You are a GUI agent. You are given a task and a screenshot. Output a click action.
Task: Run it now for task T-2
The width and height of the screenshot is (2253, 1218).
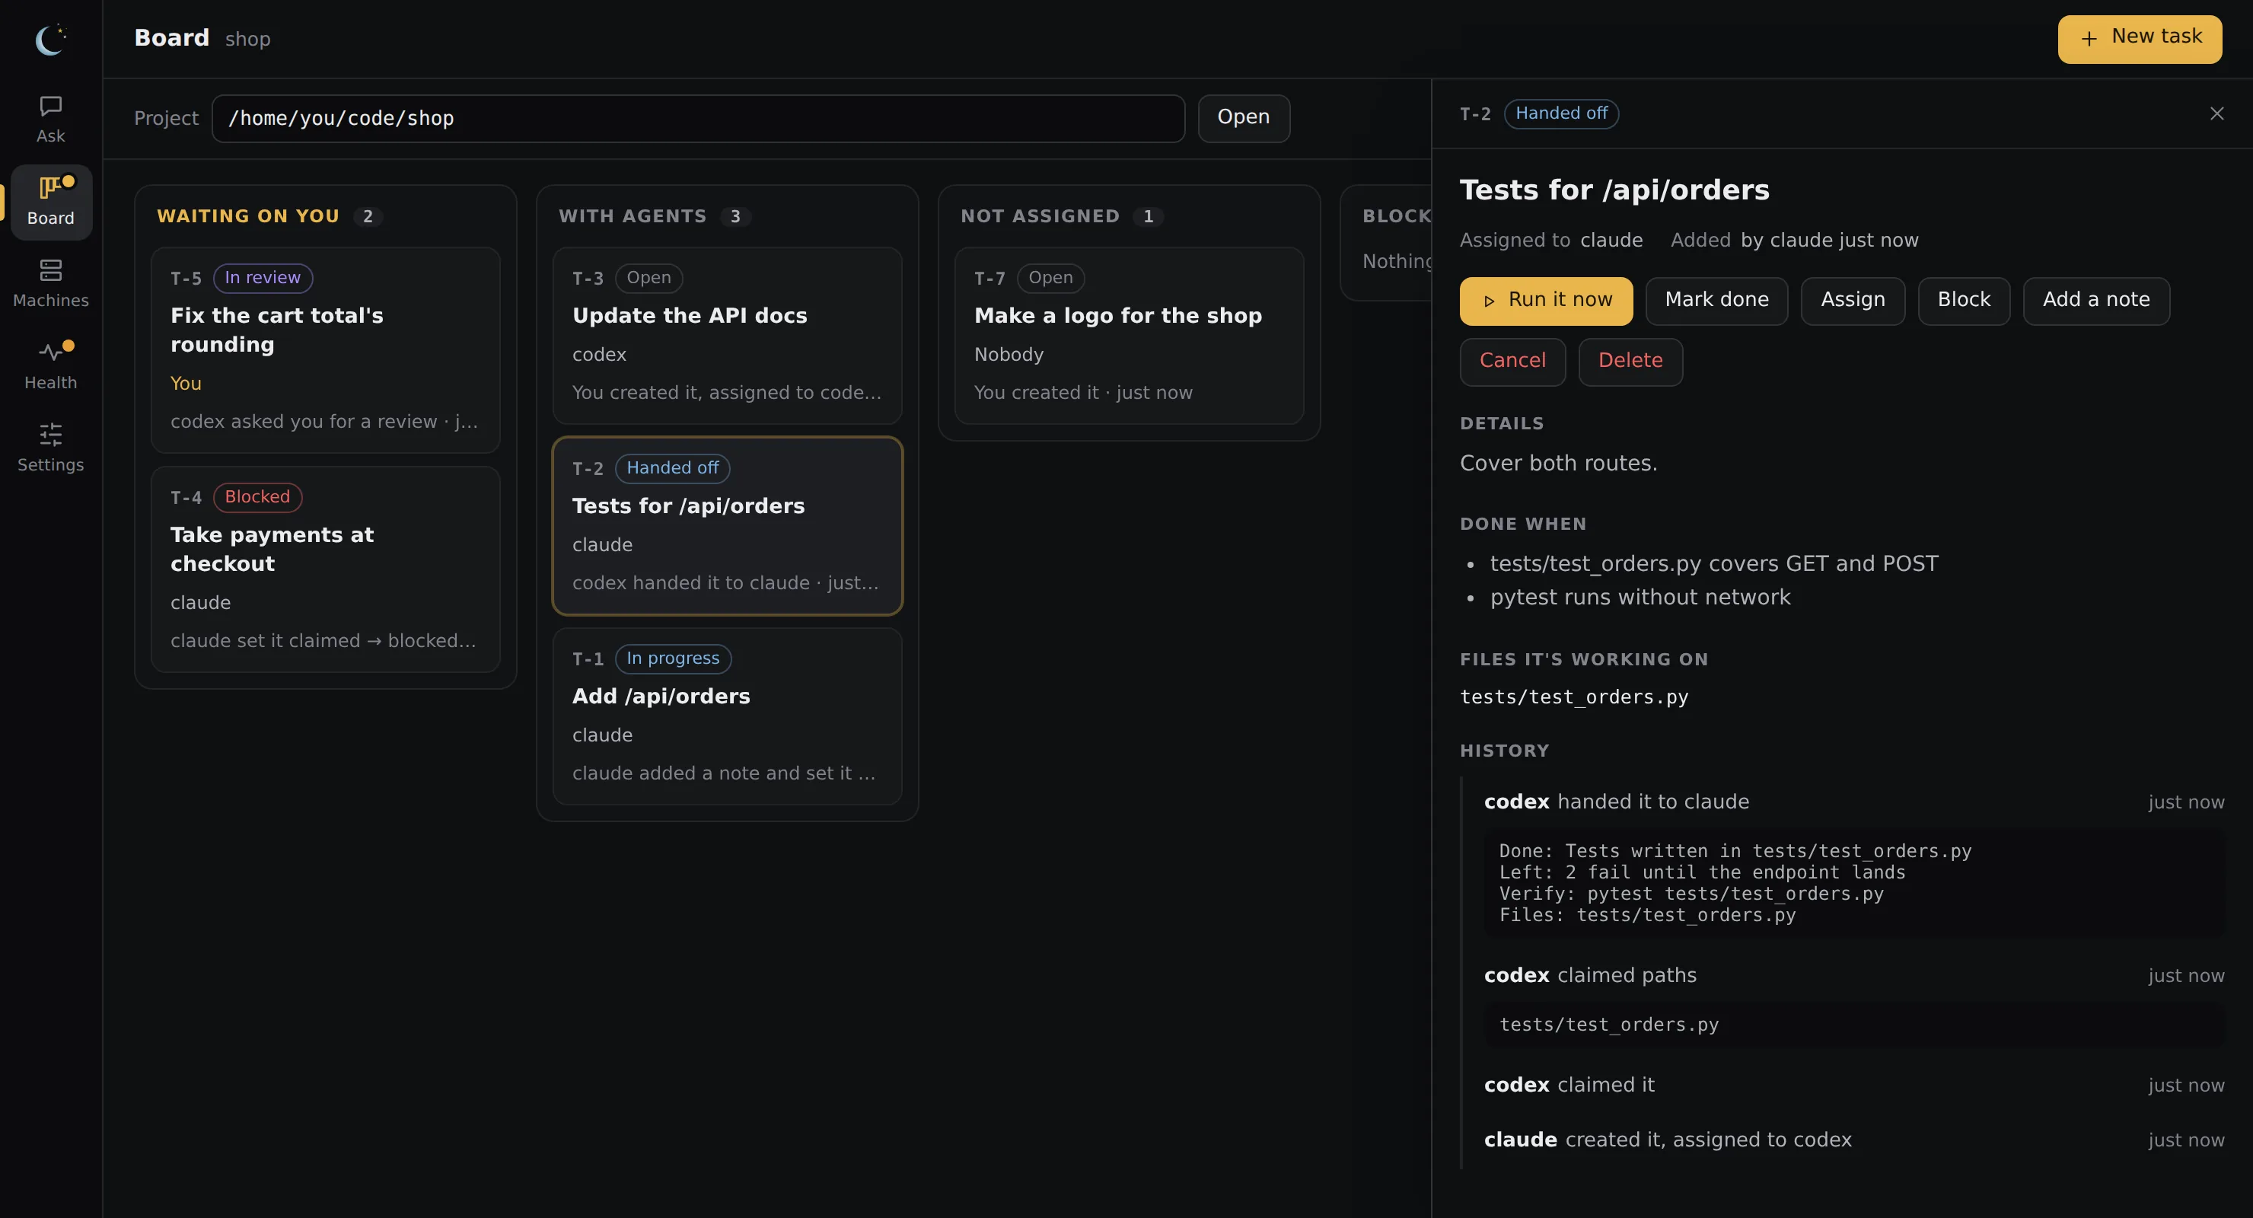(1545, 300)
